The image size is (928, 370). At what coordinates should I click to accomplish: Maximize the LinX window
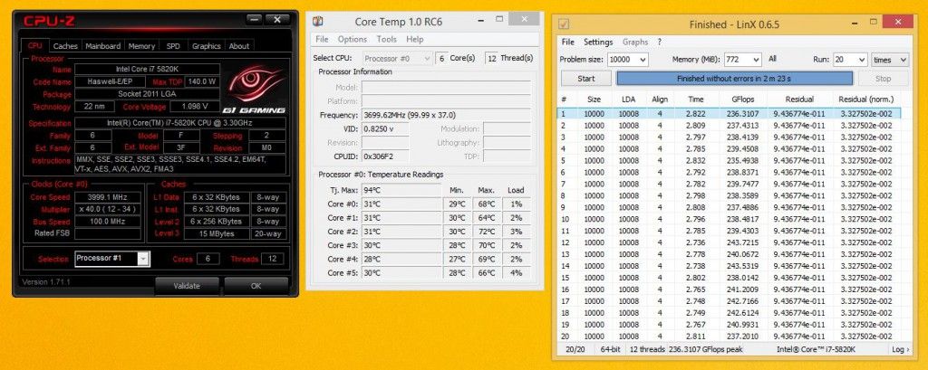click(x=873, y=23)
